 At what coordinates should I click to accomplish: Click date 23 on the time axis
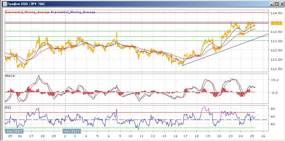pos(231,136)
